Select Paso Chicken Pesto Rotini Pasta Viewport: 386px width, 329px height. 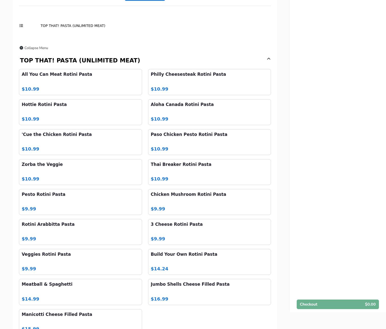pos(209,142)
